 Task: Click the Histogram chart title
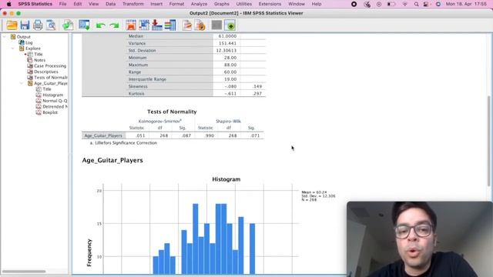226,179
